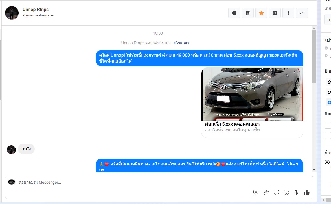Click the Songkran promotion message bubble
The image size is (331, 204).
(200, 58)
